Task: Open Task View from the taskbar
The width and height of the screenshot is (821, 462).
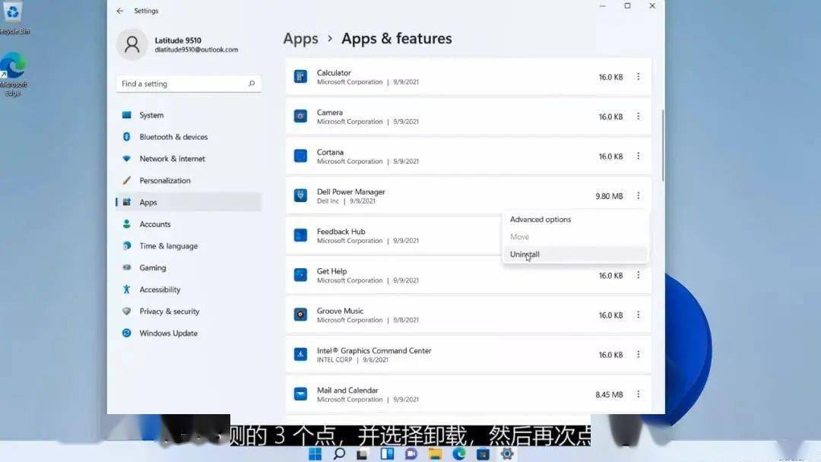Action: (x=362, y=454)
